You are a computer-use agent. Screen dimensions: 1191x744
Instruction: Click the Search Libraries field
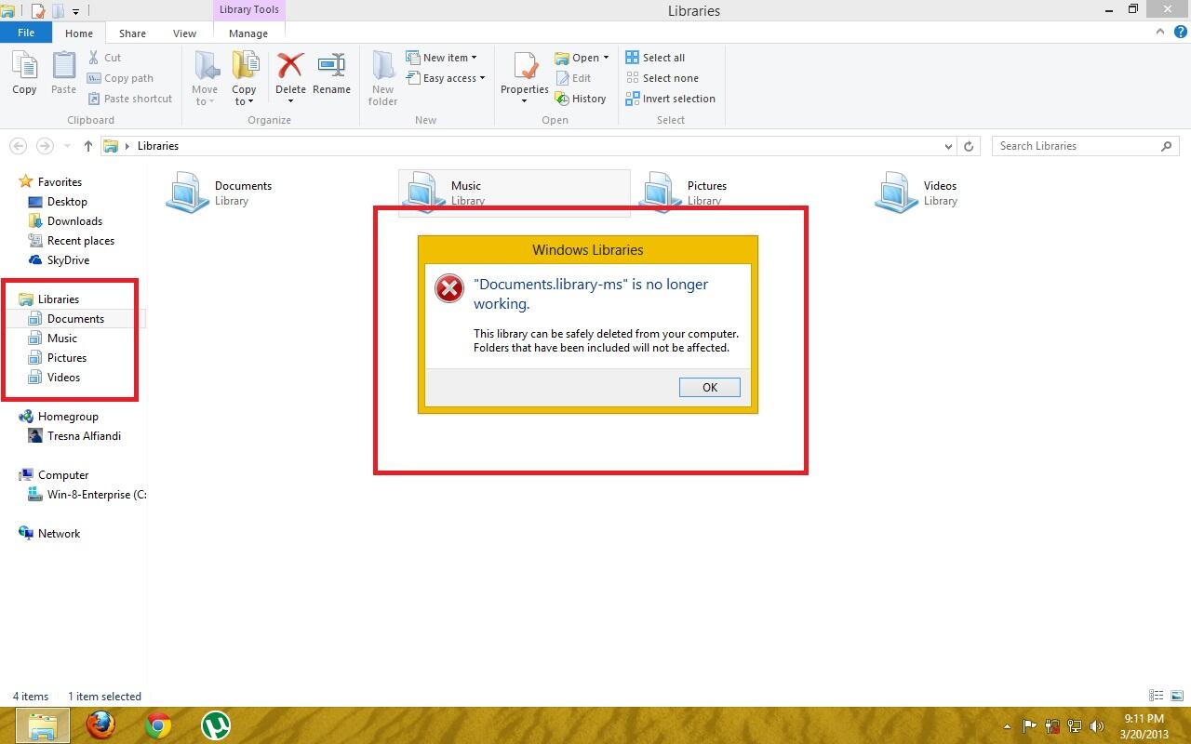click(x=1085, y=146)
